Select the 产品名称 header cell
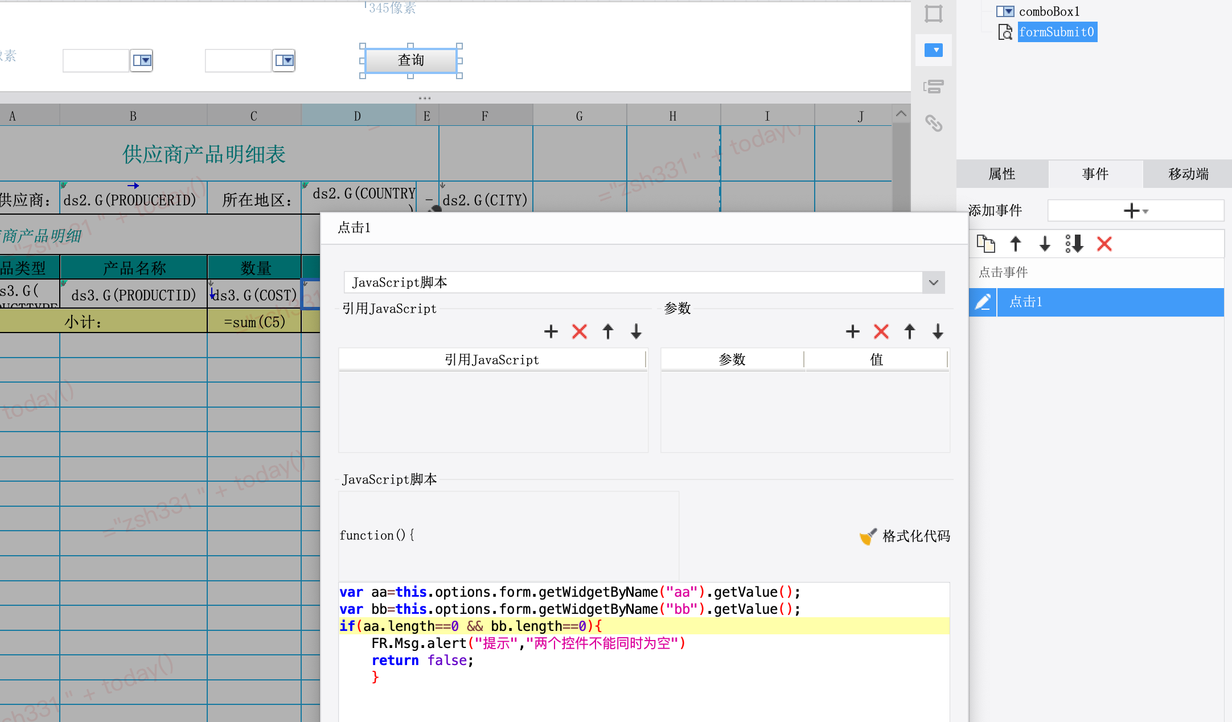The image size is (1232, 722). (x=133, y=268)
